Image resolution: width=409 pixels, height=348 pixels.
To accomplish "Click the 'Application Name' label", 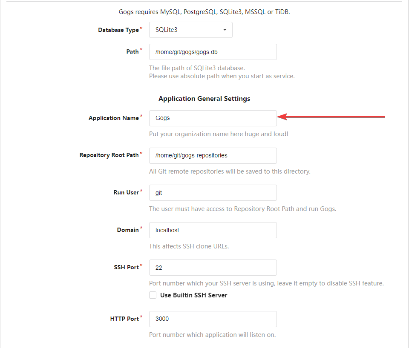I will [x=114, y=118].
